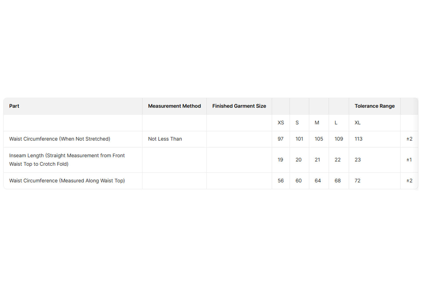The image size is (426, 285).
Task: Select the M size label cell
Action: point(317,123)
